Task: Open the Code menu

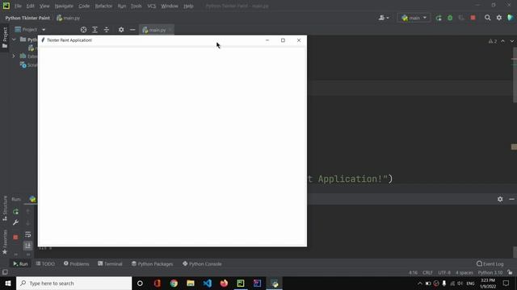Action: click(x=84, y=6)
